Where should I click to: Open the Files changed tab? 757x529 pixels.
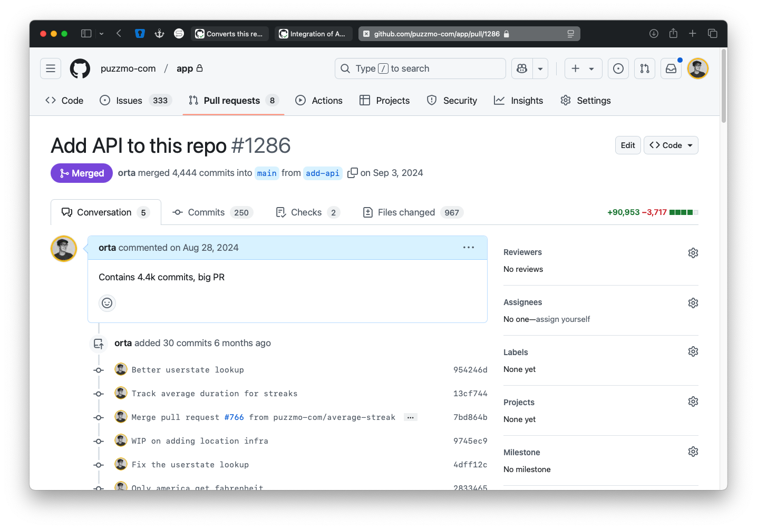tap(406, 212)
